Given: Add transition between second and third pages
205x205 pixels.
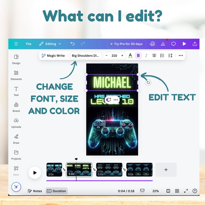Looking at the screenshot, I should point(94,170).
